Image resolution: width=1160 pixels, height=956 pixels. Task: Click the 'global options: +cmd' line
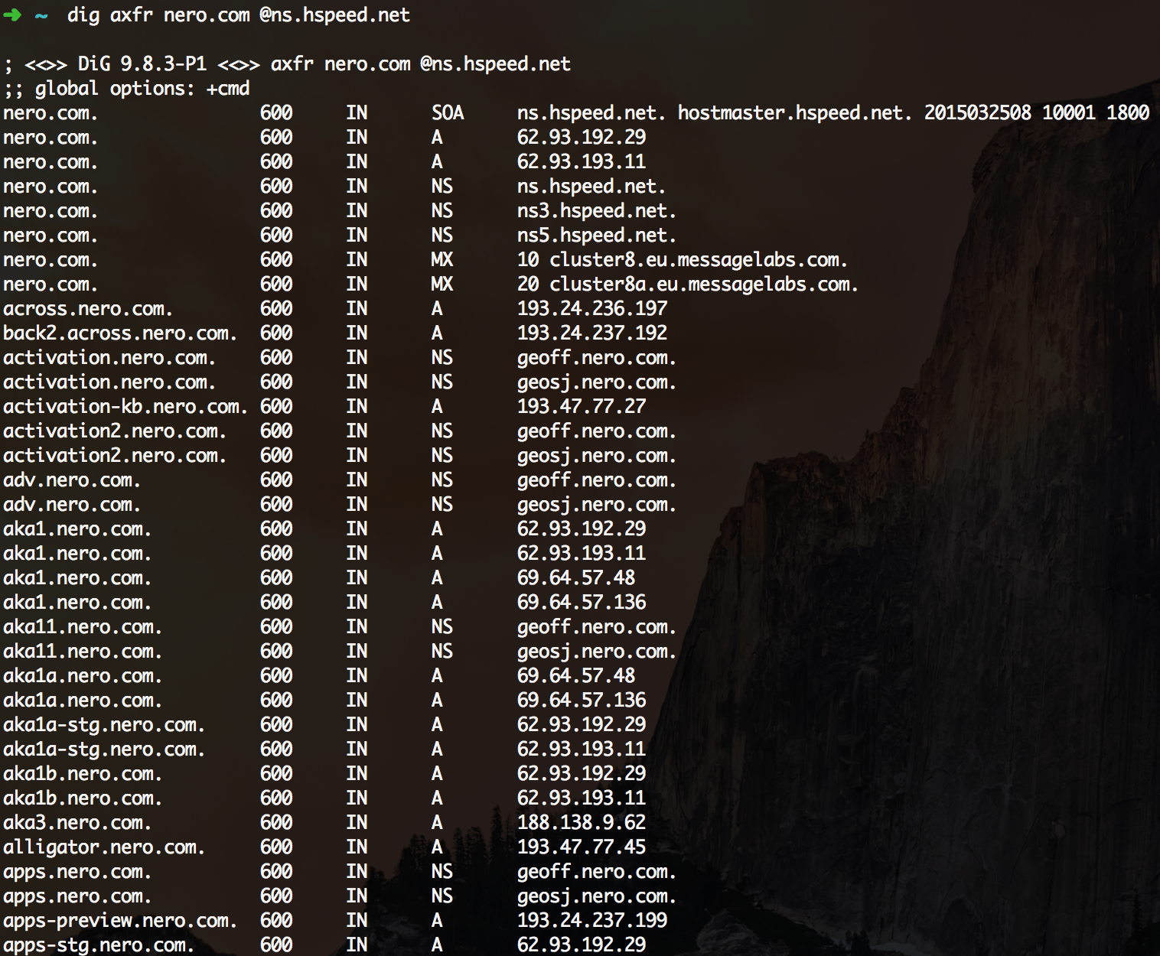126,89
